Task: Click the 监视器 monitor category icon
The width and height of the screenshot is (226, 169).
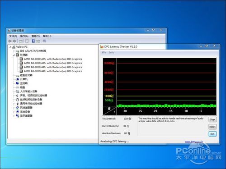Action: (x=18, y=83)
